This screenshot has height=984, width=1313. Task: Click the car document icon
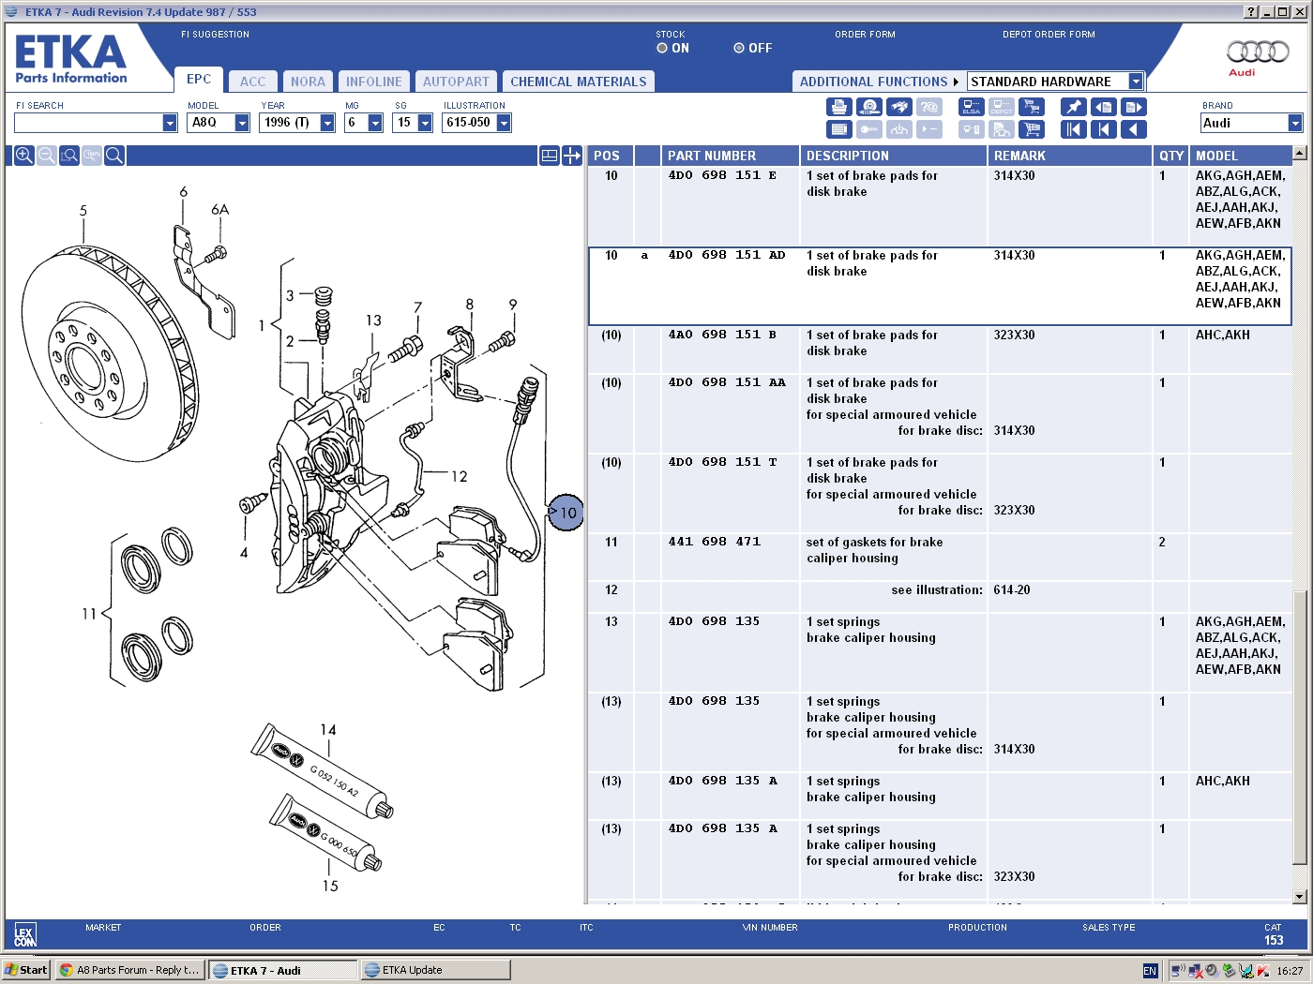click(1002, 129)
